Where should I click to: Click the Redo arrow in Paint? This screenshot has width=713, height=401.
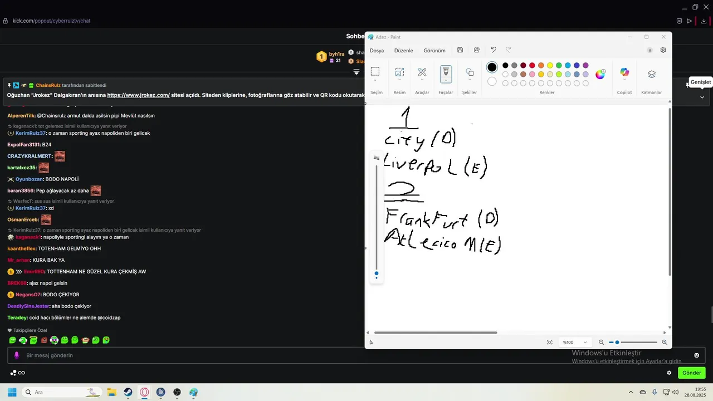508,50
